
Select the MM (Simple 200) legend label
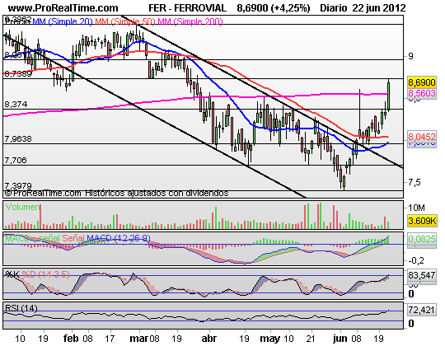click(190, 21)
